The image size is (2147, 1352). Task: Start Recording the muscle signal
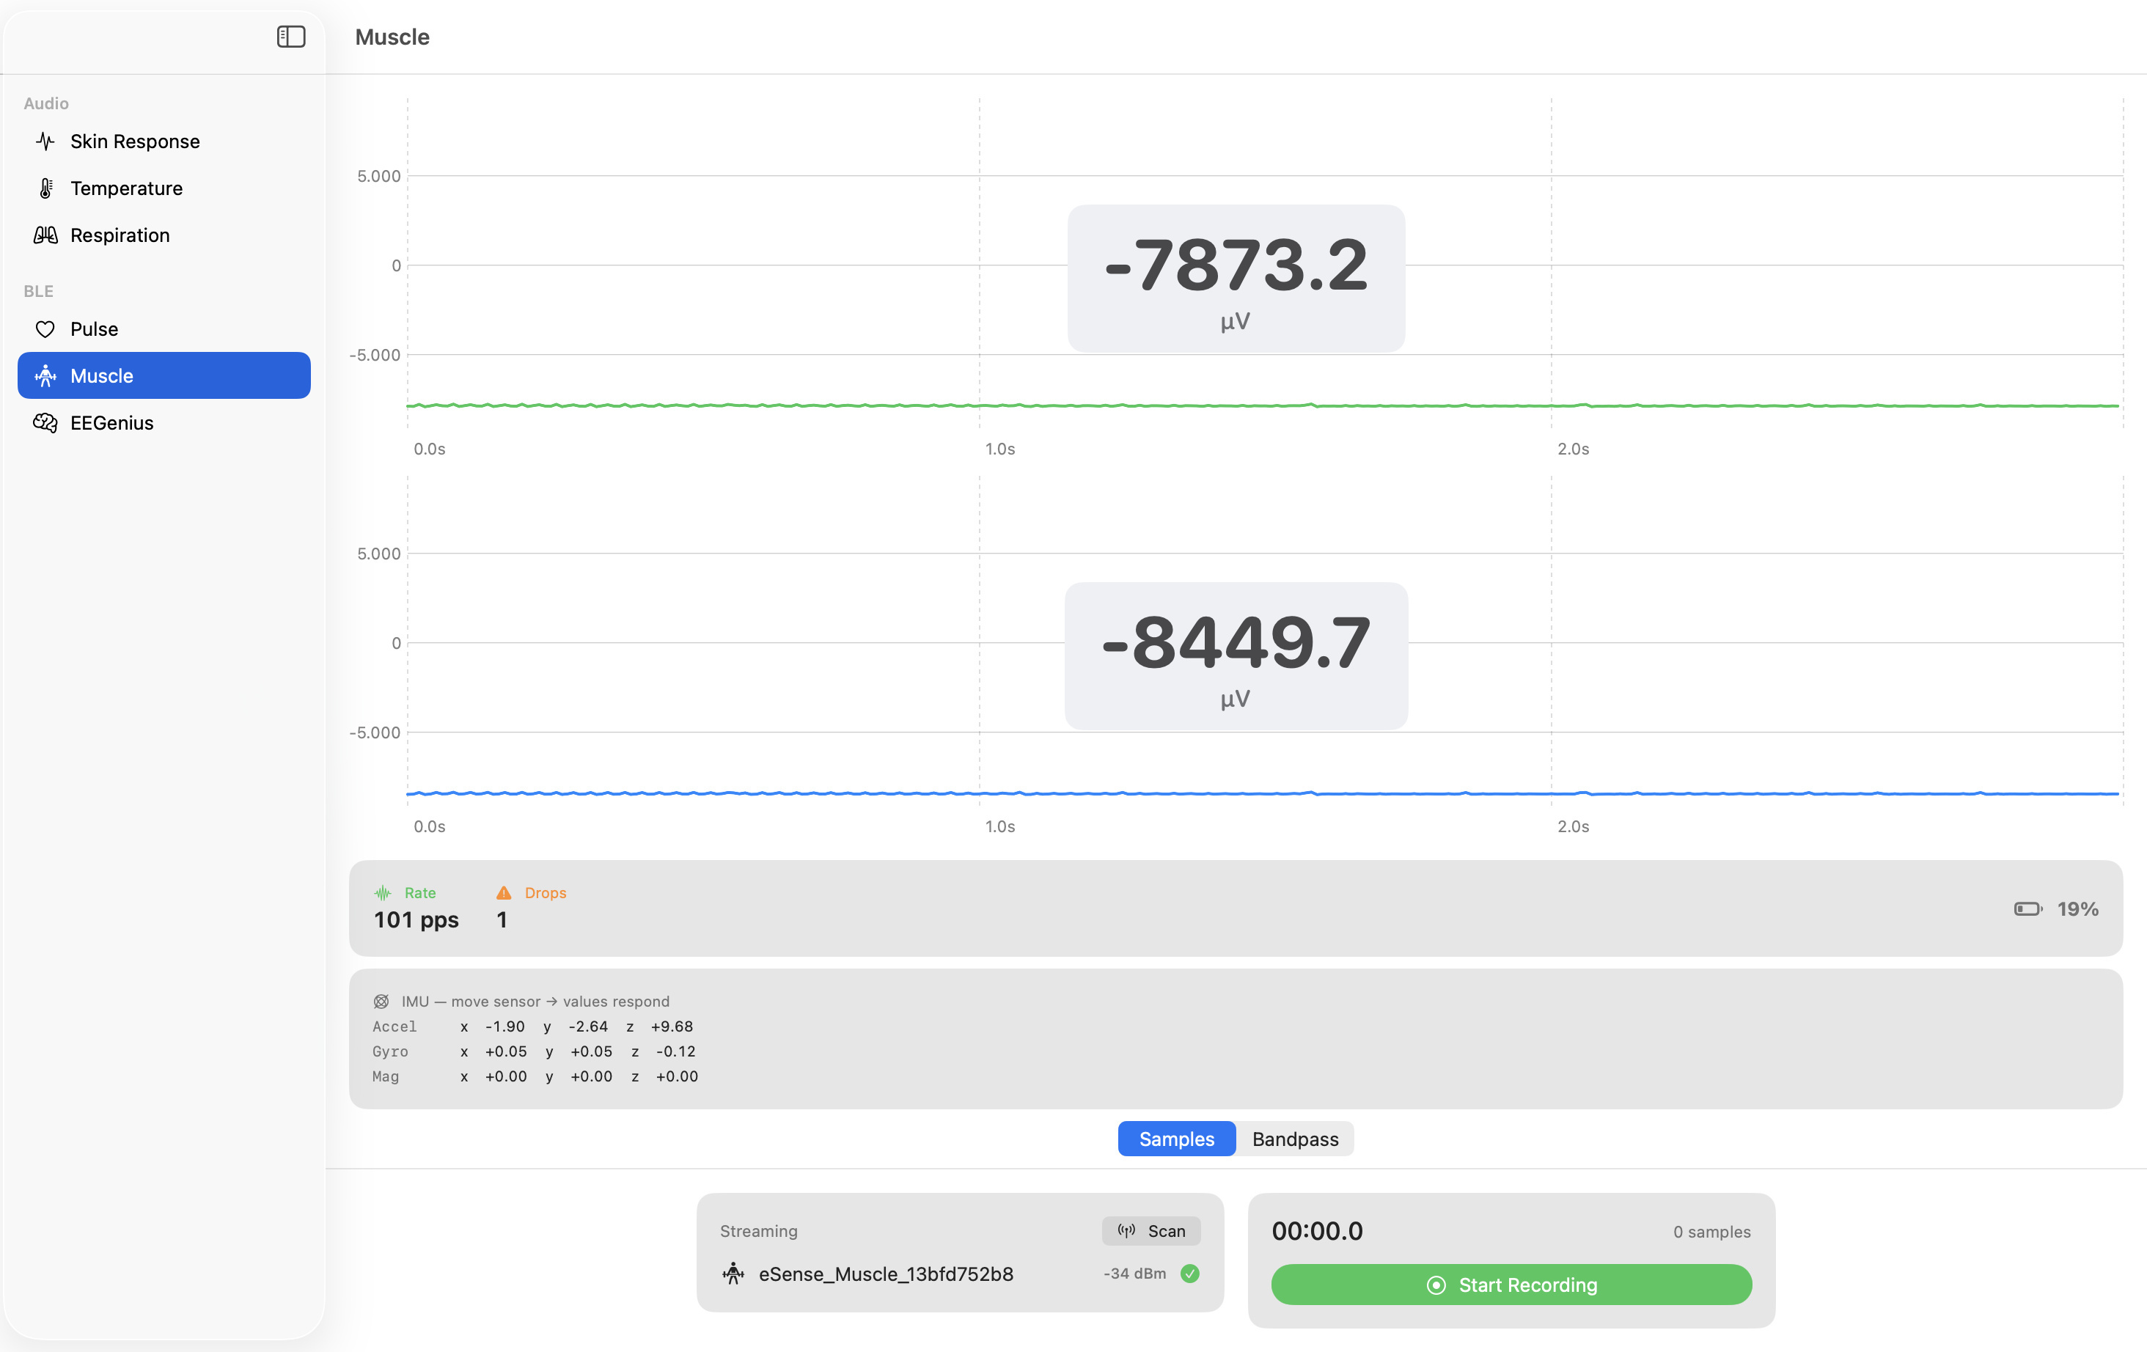(1511, 1285)
